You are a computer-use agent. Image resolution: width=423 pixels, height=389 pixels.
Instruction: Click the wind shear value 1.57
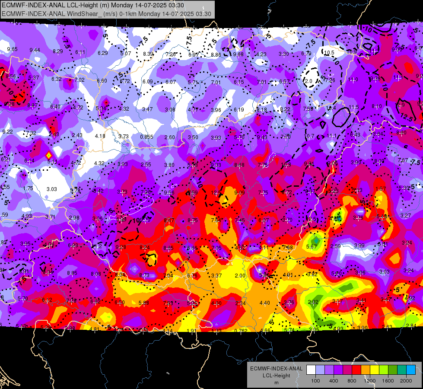[381, 189]
